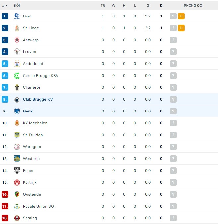
Task: Click the Antwerp club logo
Action: [17, 40]
